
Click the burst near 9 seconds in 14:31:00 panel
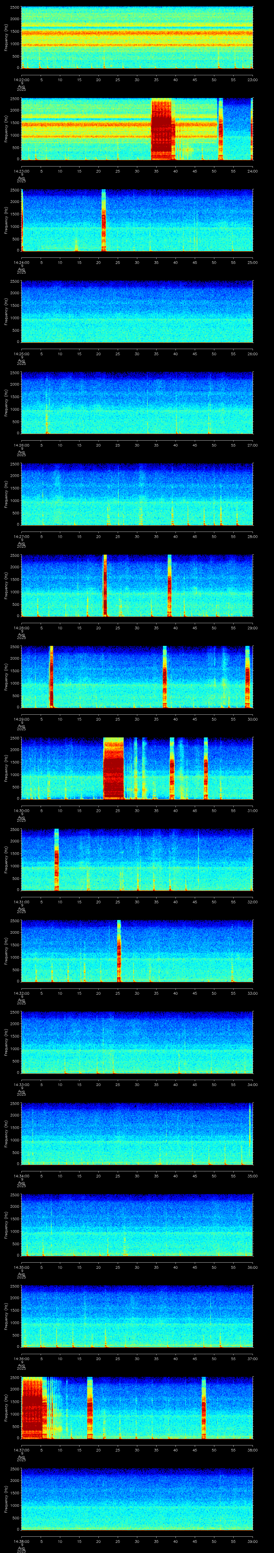[57, 860]
